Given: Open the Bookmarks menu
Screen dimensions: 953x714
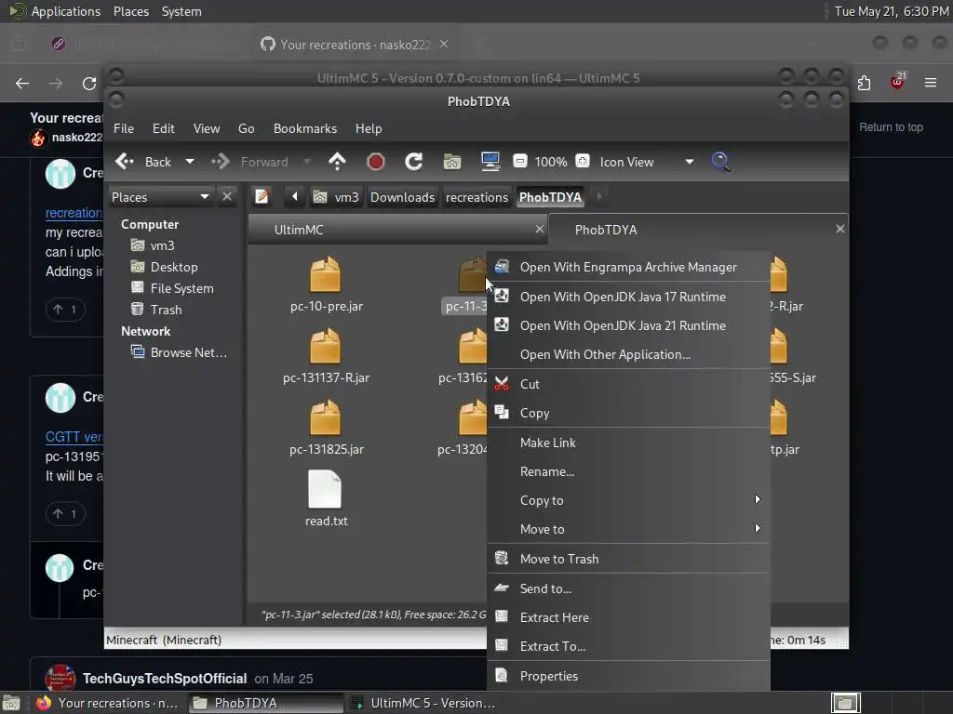Looking at the screenshot, I should click(x=305, y=128).
